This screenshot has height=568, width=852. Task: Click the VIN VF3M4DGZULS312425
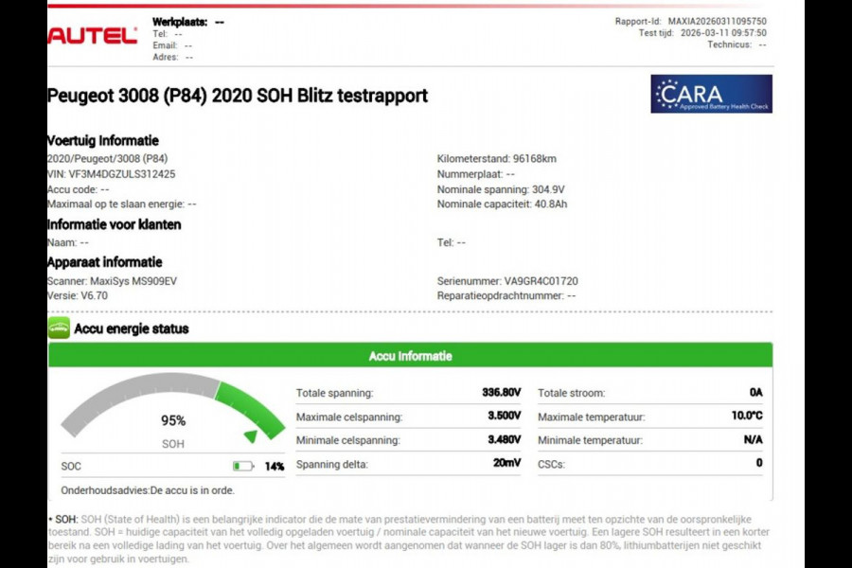pyautogui.click(x=112, y=174)
